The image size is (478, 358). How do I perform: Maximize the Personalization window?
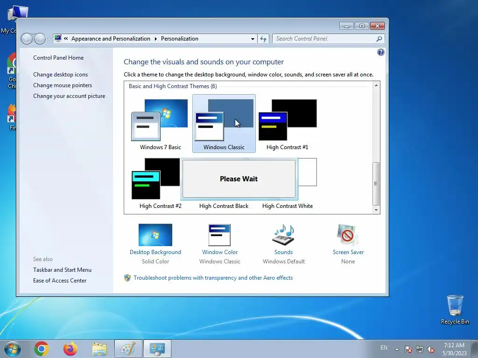362,26
